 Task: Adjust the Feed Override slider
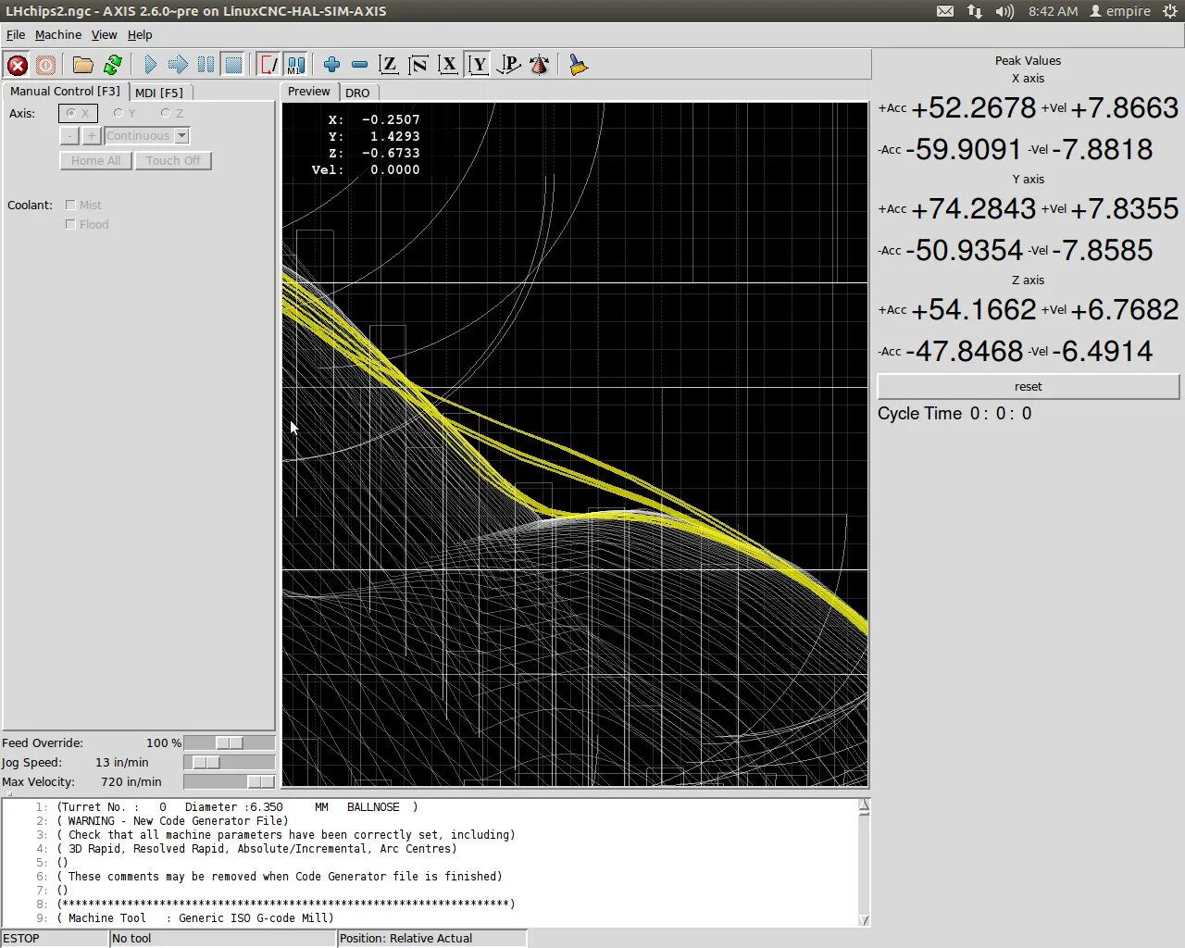point(229,742)
